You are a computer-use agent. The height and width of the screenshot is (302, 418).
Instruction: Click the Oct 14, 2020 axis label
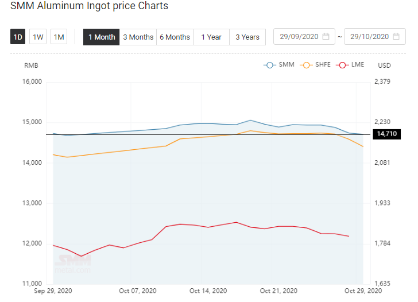click(208, 291)
